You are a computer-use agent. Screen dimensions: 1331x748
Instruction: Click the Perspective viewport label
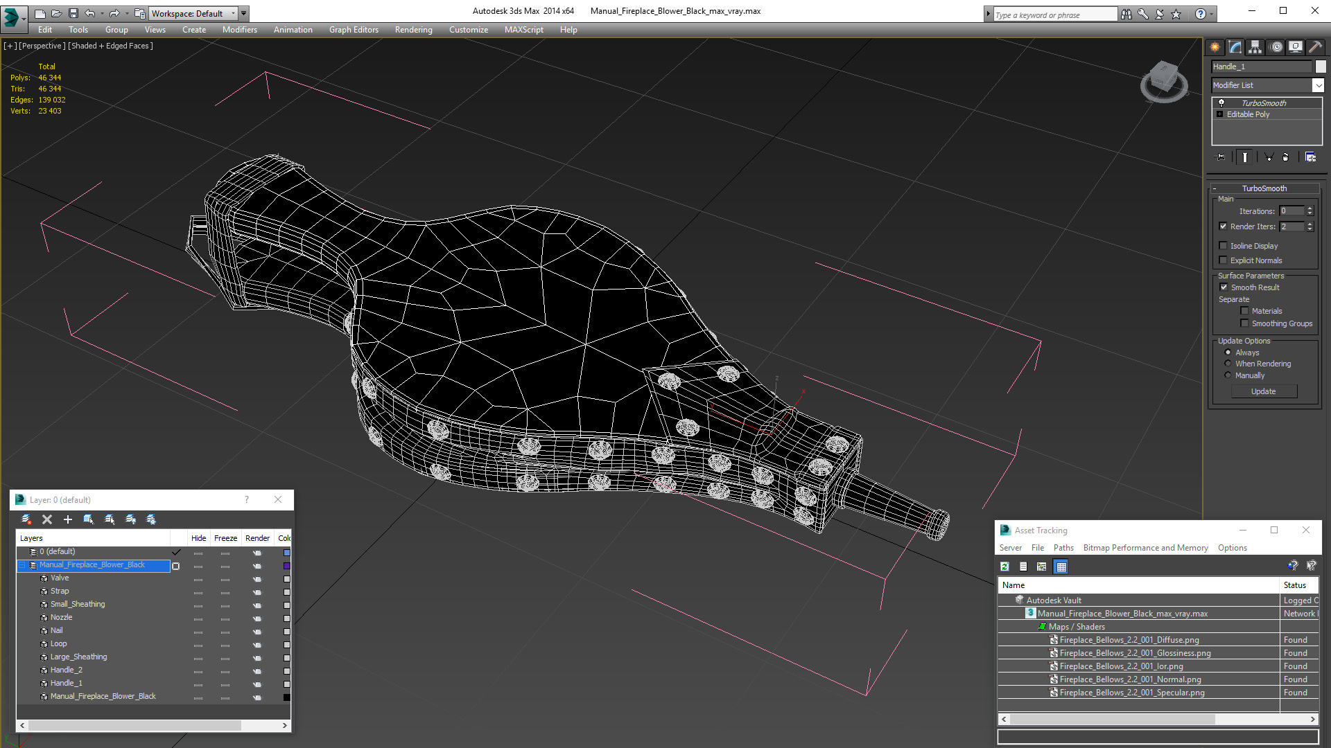(42, 46)
